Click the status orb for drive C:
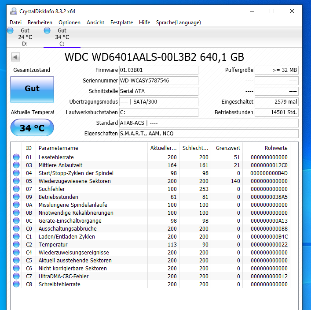Image resolution: width=311 pixels, height=310 pixels. pos(47,30)
